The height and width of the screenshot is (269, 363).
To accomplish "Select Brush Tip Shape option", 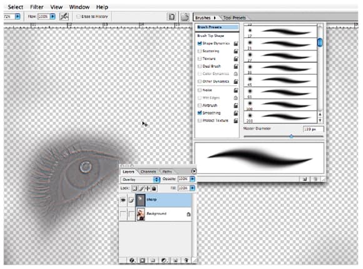I will coord(210,36).
